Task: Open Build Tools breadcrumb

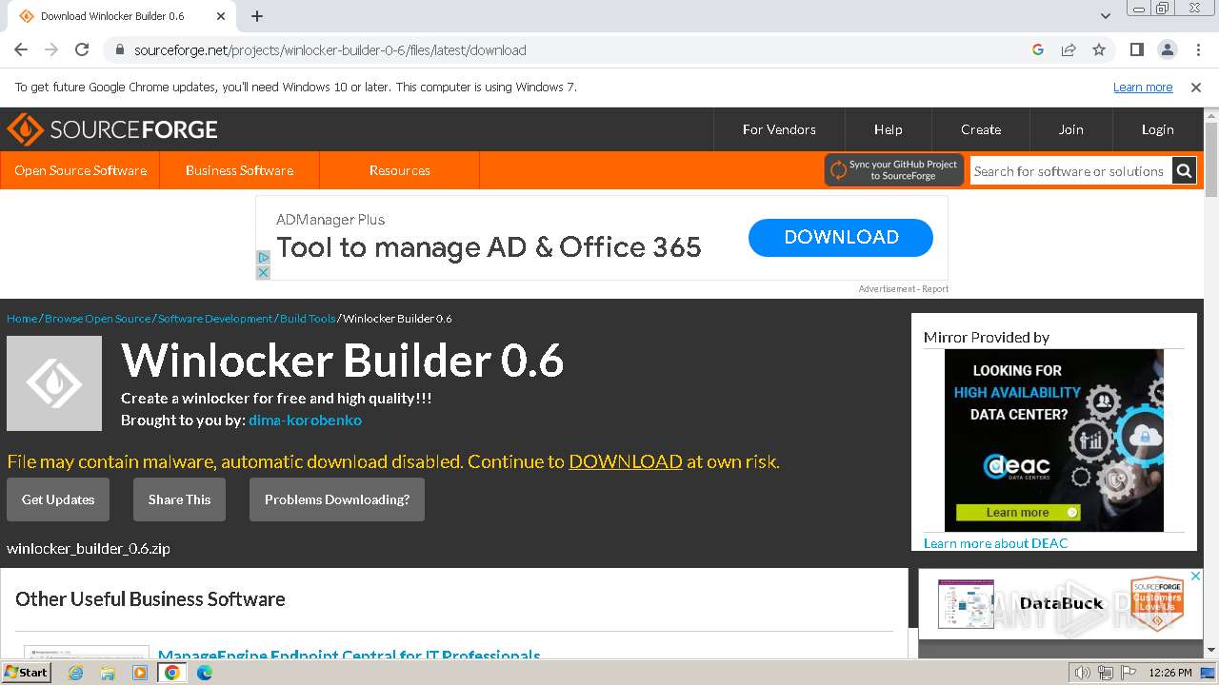Action: coord(308,318)
